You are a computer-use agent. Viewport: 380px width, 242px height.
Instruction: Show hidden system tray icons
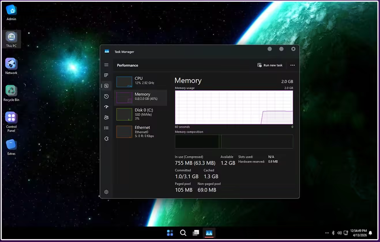[x=327, y=233]
